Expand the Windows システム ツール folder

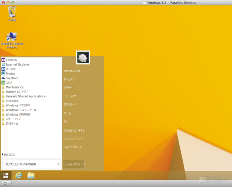pyautogui.click(x=19, y=110)
